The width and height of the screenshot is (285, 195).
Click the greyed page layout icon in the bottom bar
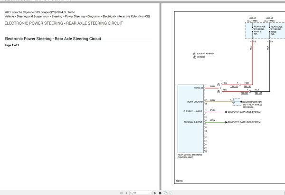pos(171,193)
